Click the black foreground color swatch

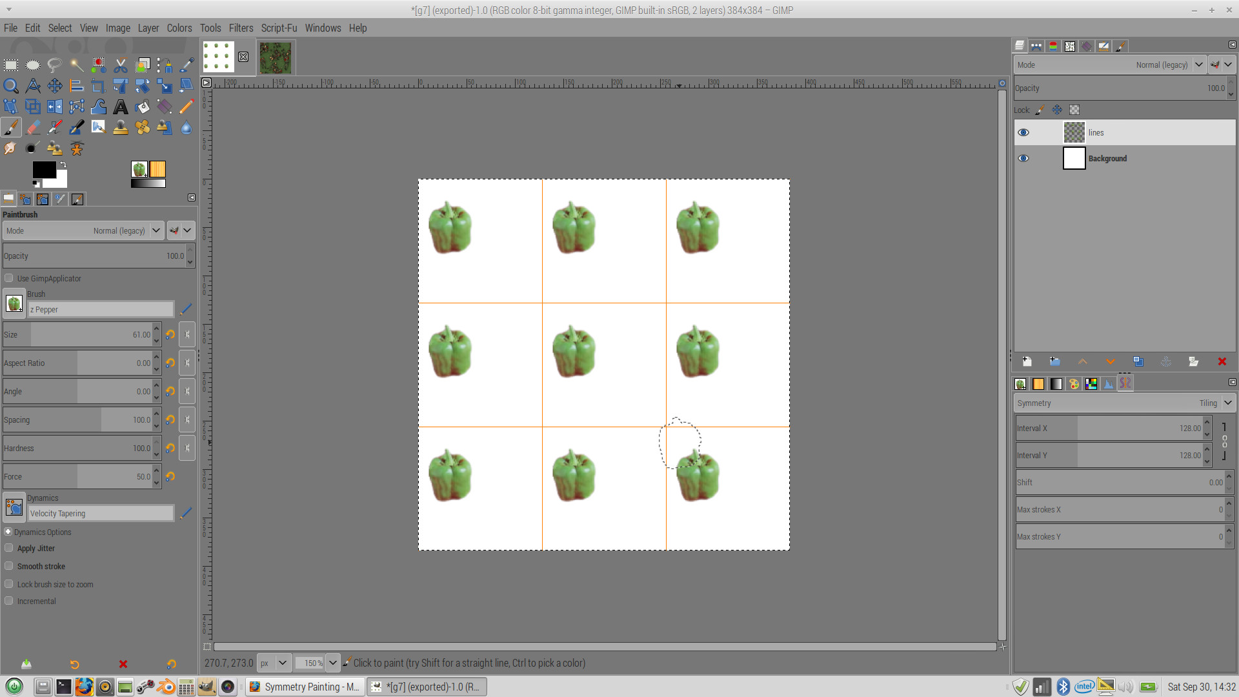(x=43, y=169)
